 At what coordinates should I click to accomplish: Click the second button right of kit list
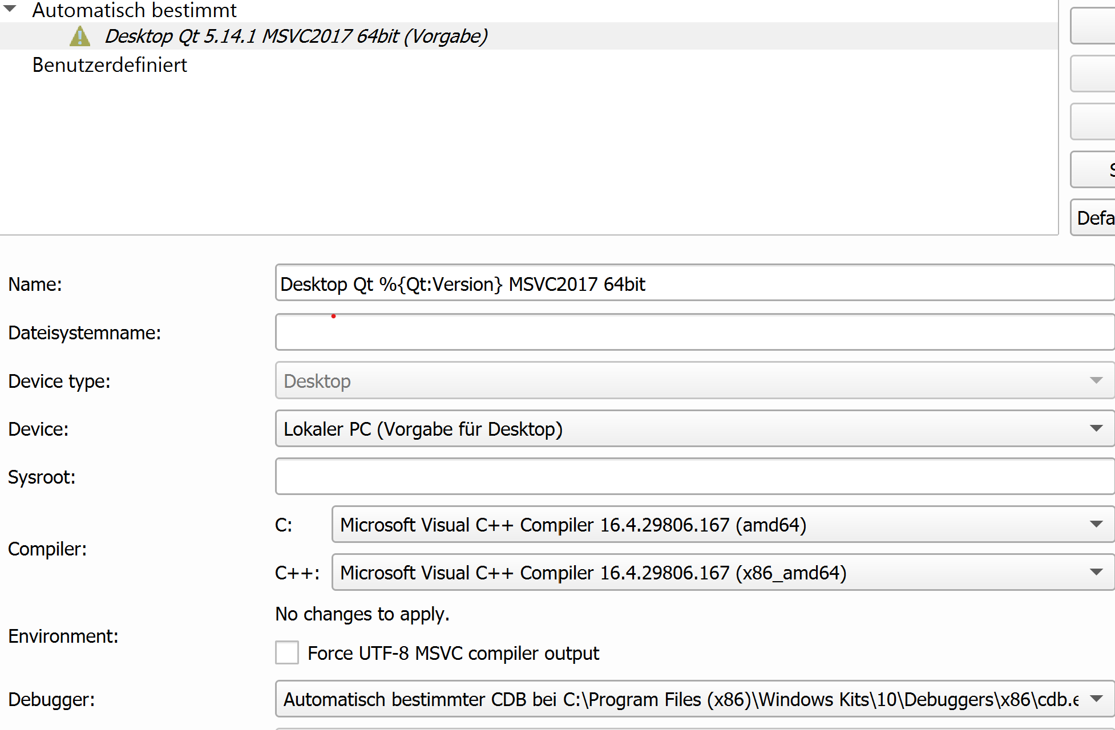point(1093,74)
